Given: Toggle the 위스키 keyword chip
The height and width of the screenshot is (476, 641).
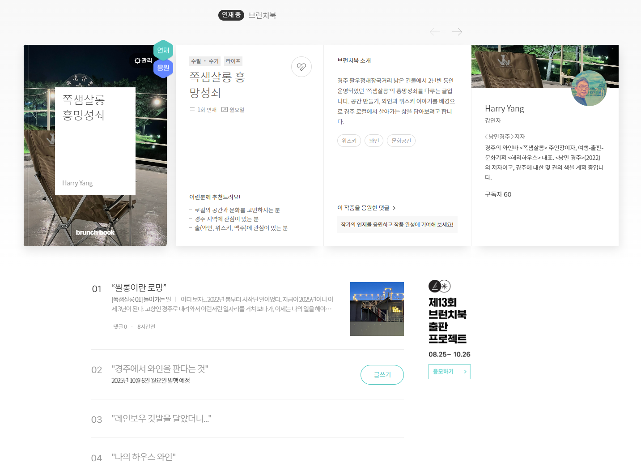Looking at the screenshot, I should click(x=349, y=140).
